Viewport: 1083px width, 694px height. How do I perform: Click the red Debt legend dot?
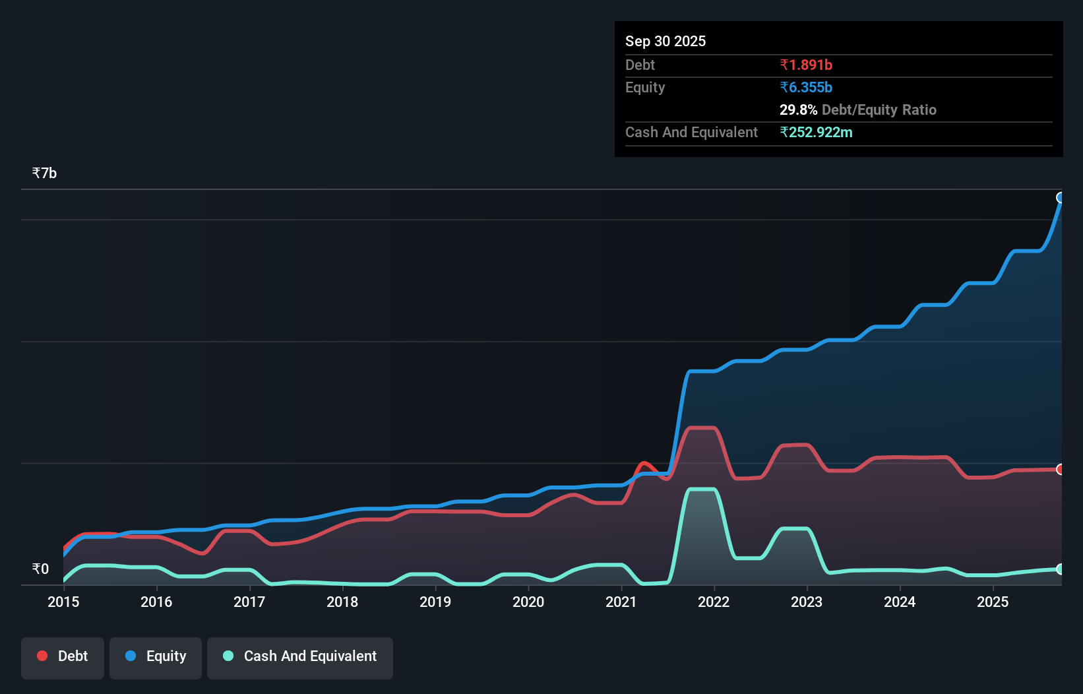click(x=42, y=656)
